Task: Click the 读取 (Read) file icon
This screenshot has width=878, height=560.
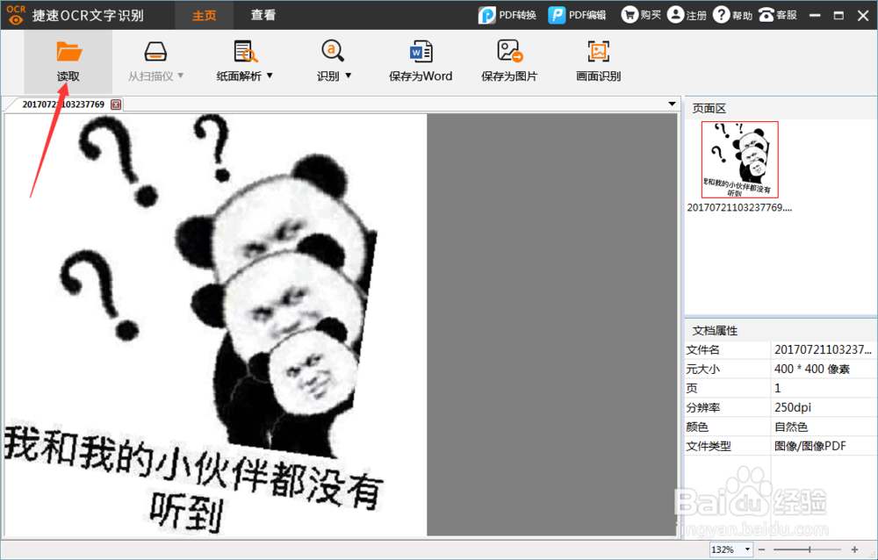Action: pos(68,54)
